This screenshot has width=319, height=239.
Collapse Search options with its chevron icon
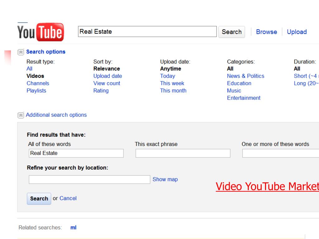(21, 52)
